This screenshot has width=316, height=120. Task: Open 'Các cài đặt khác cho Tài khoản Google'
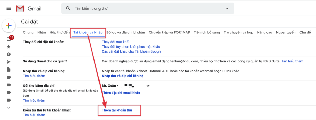[x=131, y=51]
